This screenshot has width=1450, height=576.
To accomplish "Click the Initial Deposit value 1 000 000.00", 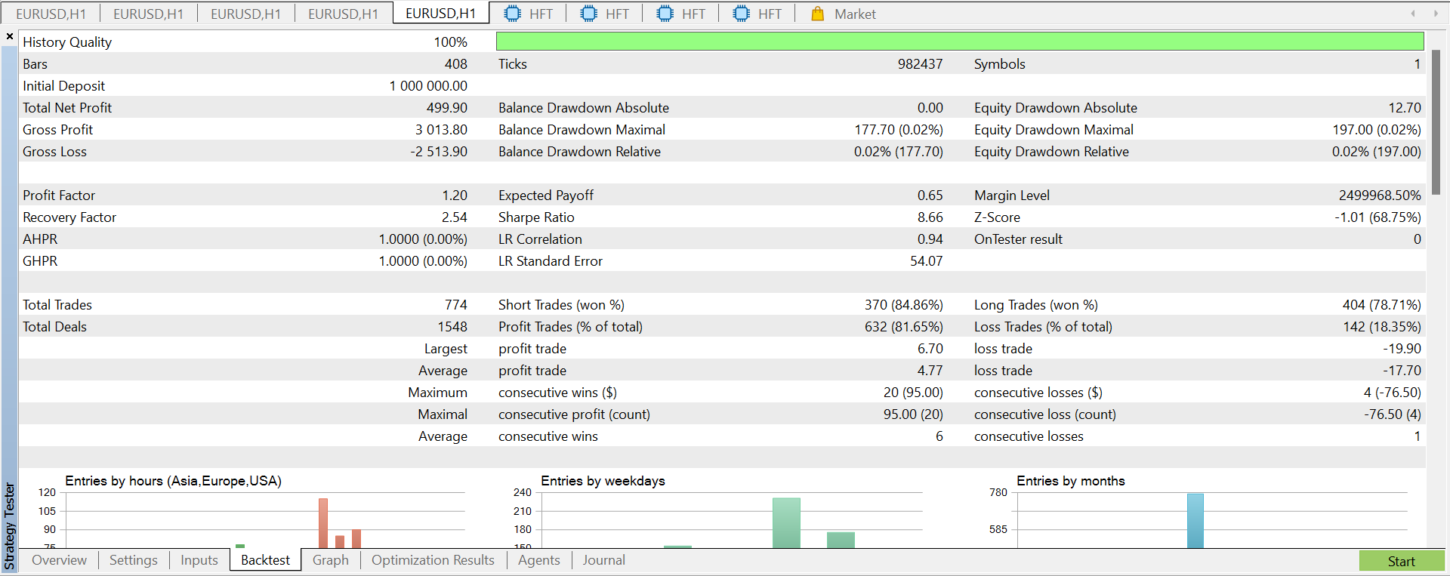I will pos(428,86).
